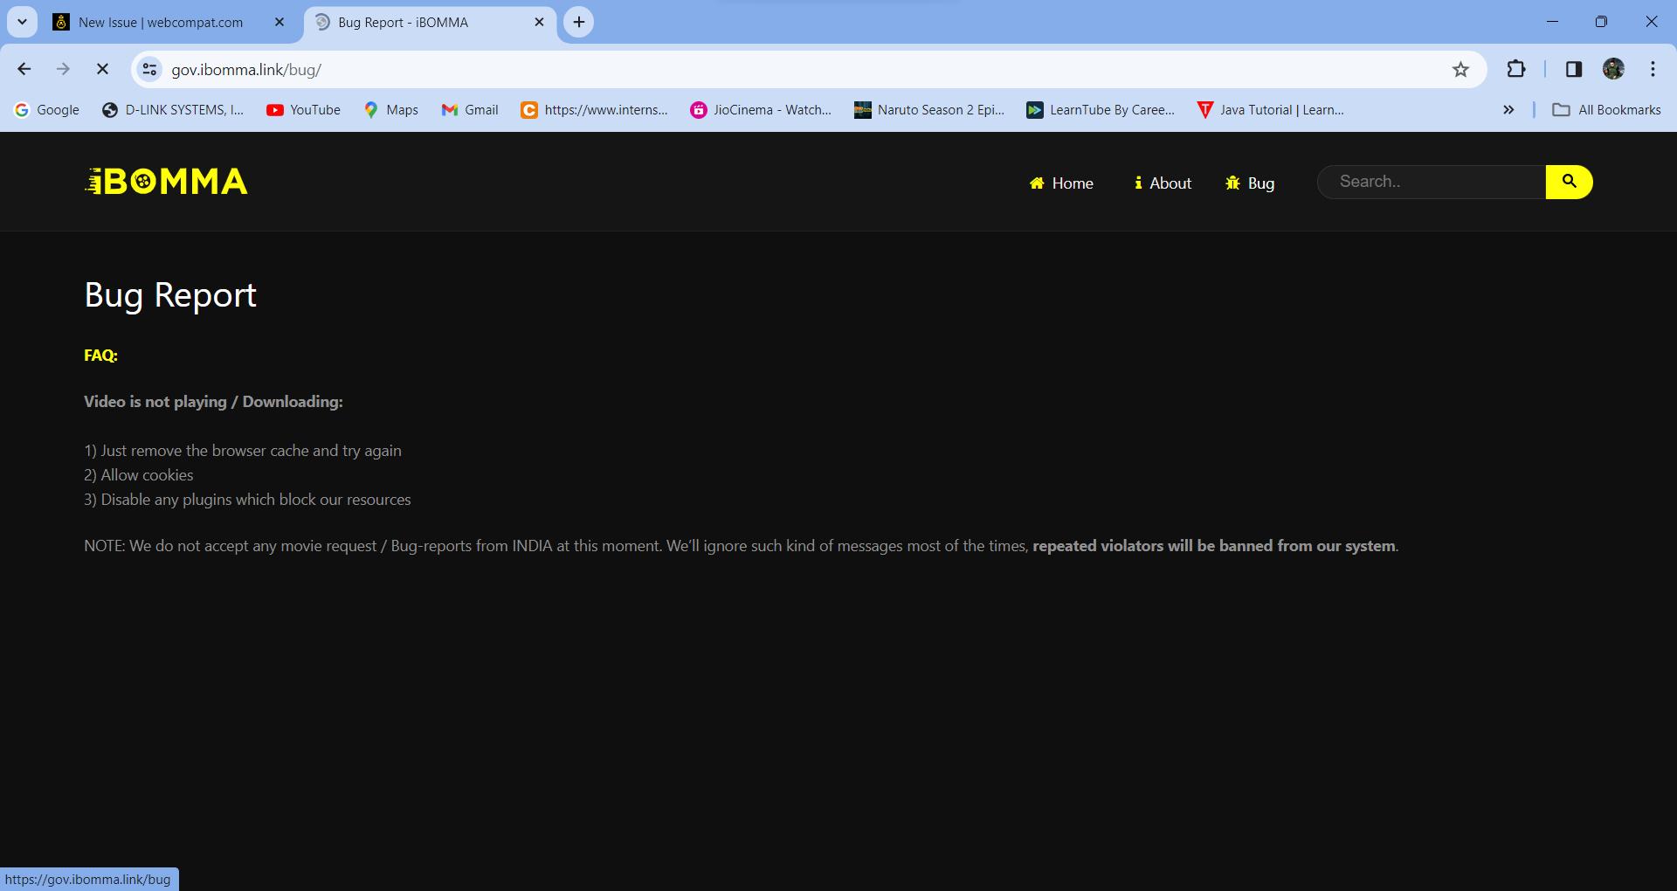Expand the hidden bookmarks chevron

click(1508, 109)
